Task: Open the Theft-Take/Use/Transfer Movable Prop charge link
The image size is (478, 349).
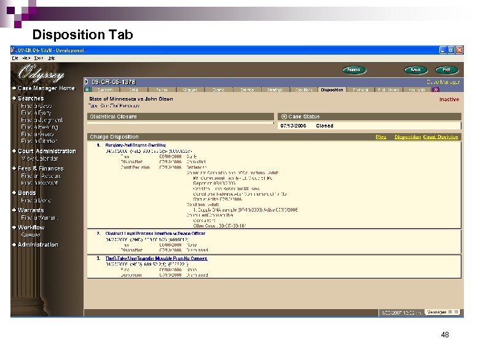Action: 157,258
